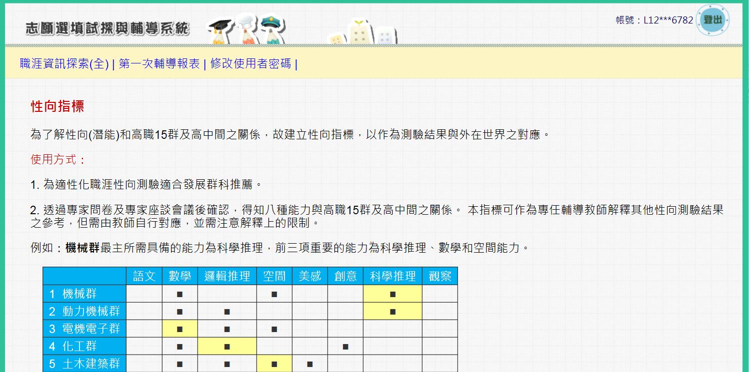
Task: Click the tall building sticker beside the sprout
Action: click(385, 36)
